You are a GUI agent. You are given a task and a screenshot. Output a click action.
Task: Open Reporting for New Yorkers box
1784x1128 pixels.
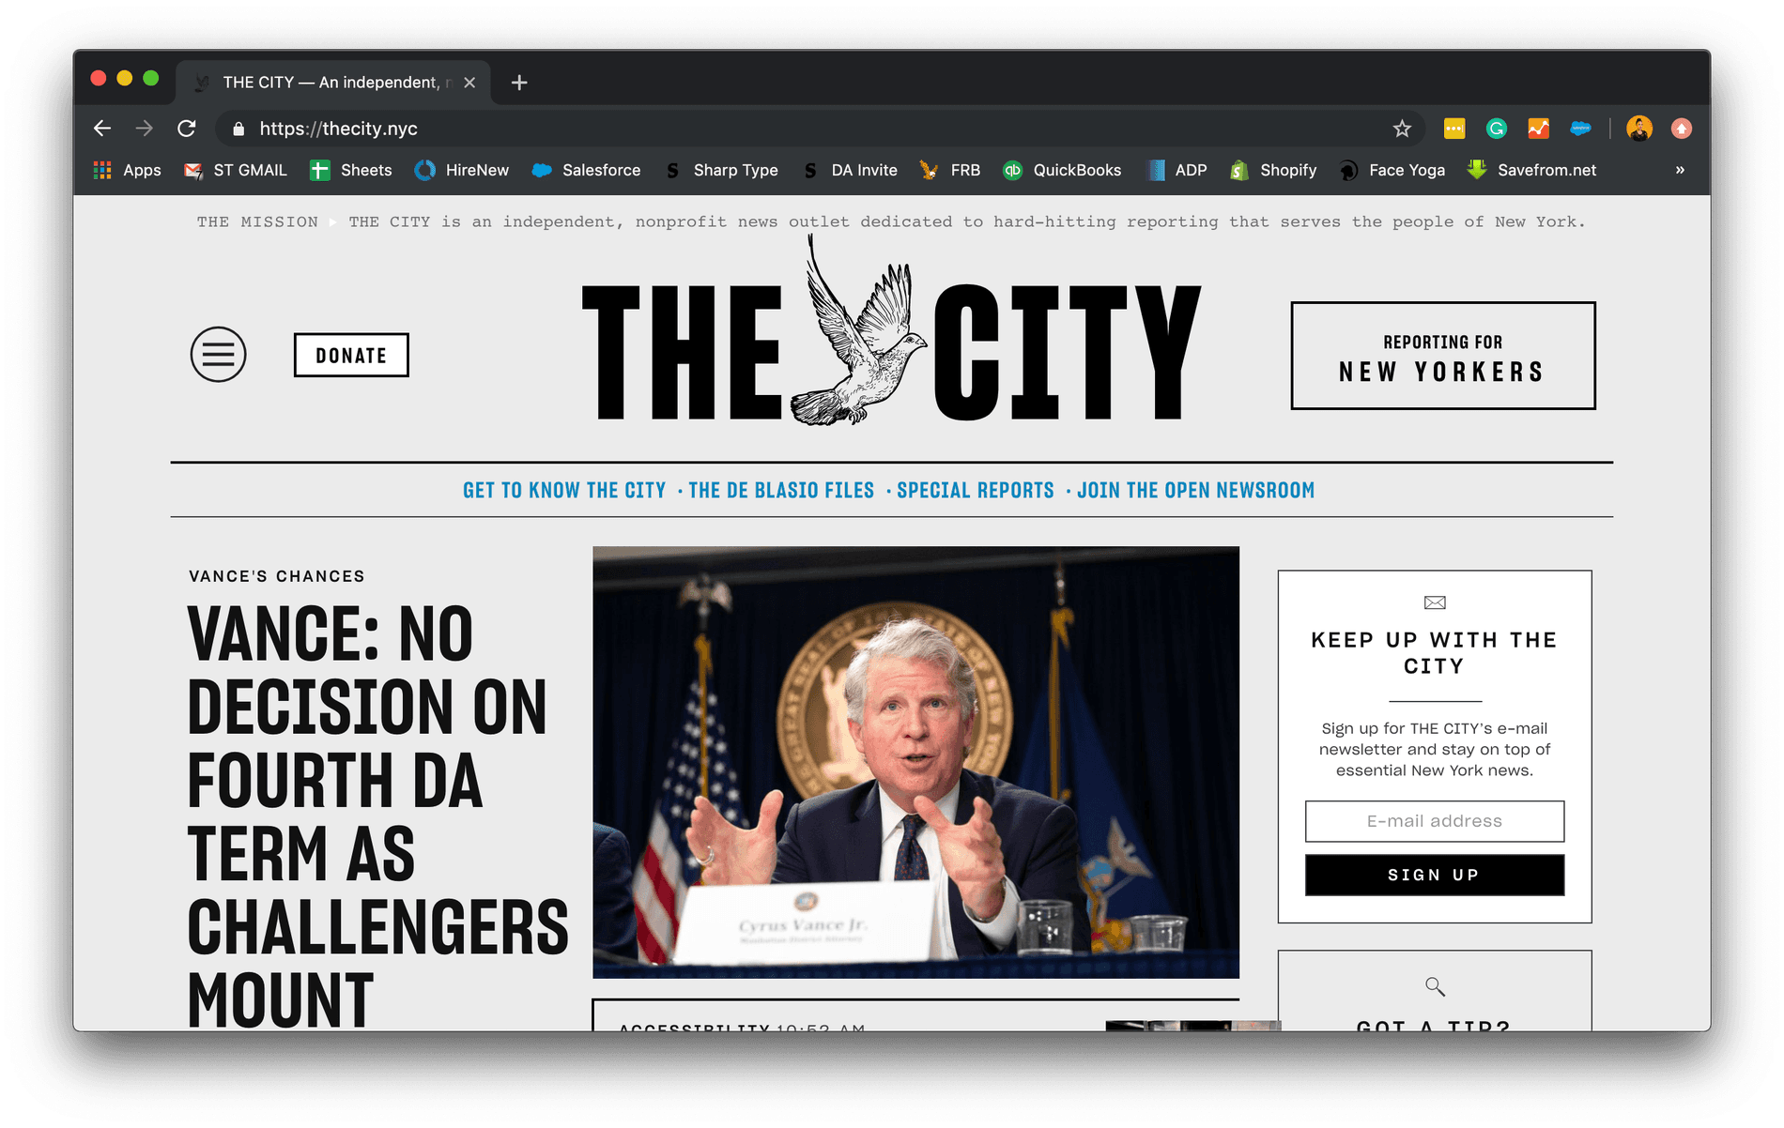[1443, 356]
